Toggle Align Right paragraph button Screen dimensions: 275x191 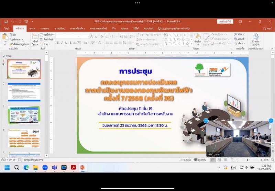point(116,43)
